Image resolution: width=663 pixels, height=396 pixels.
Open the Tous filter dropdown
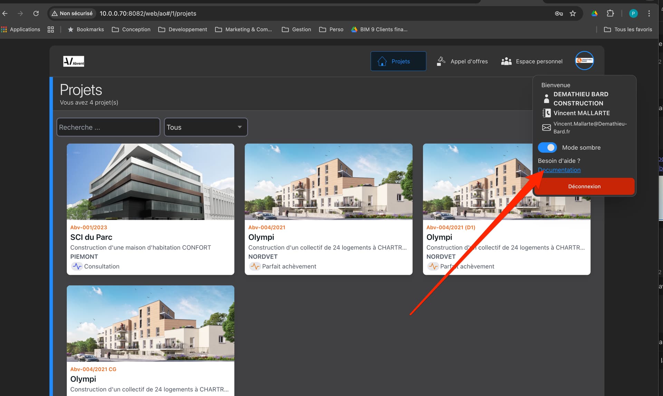(206, 127)
